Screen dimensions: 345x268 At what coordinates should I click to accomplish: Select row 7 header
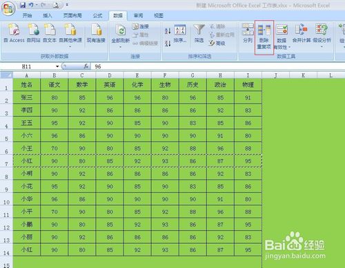6,161
